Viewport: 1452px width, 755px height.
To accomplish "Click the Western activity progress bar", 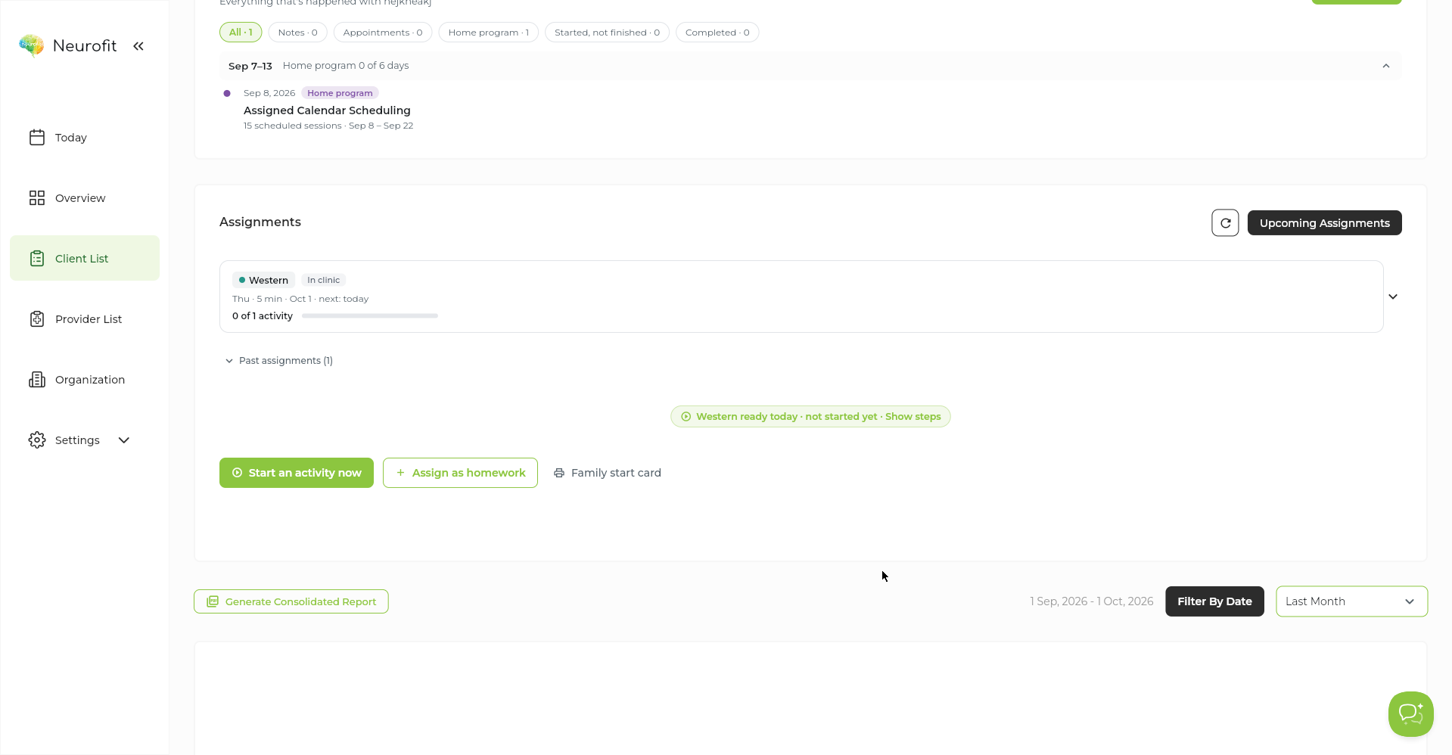I will pos(370,316).
